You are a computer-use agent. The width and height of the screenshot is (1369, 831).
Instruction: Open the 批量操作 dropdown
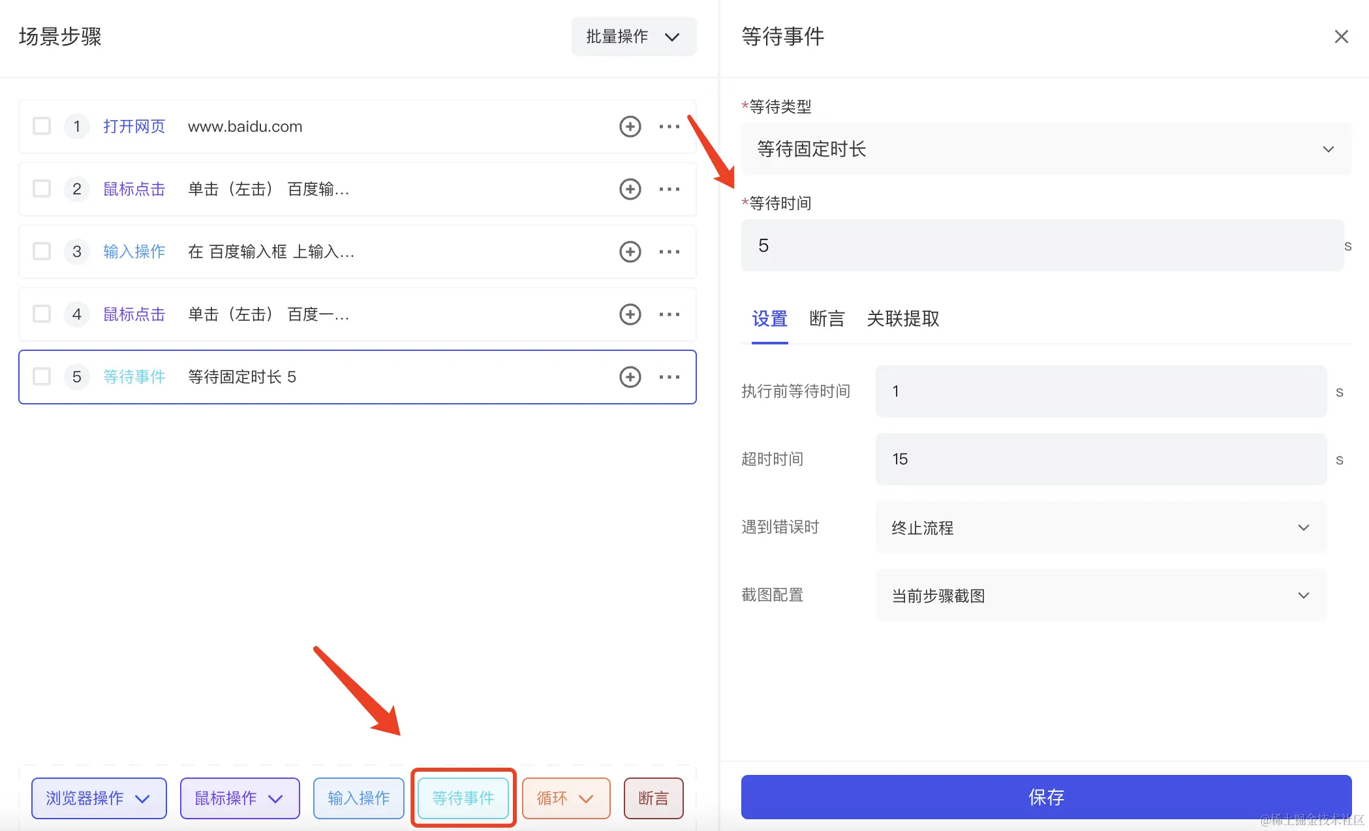633,37
